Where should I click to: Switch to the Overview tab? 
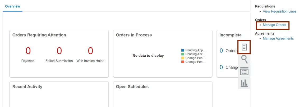pos(13,6)
